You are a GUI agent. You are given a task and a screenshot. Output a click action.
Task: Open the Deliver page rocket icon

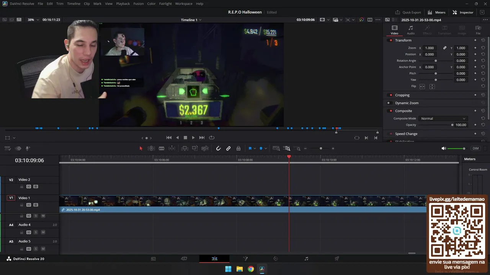click(337, 259)
